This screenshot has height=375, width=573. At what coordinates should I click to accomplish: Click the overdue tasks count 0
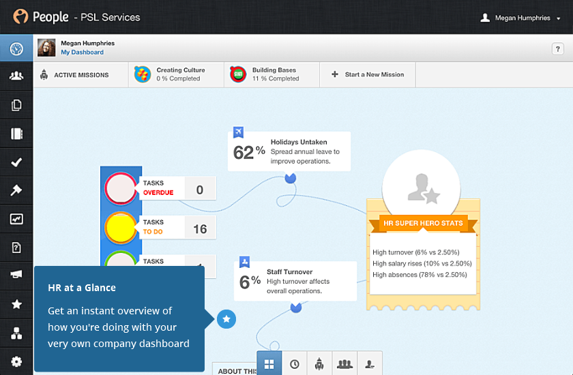200,190
